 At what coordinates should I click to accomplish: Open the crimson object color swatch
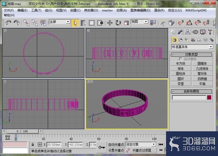pos(209,97)
